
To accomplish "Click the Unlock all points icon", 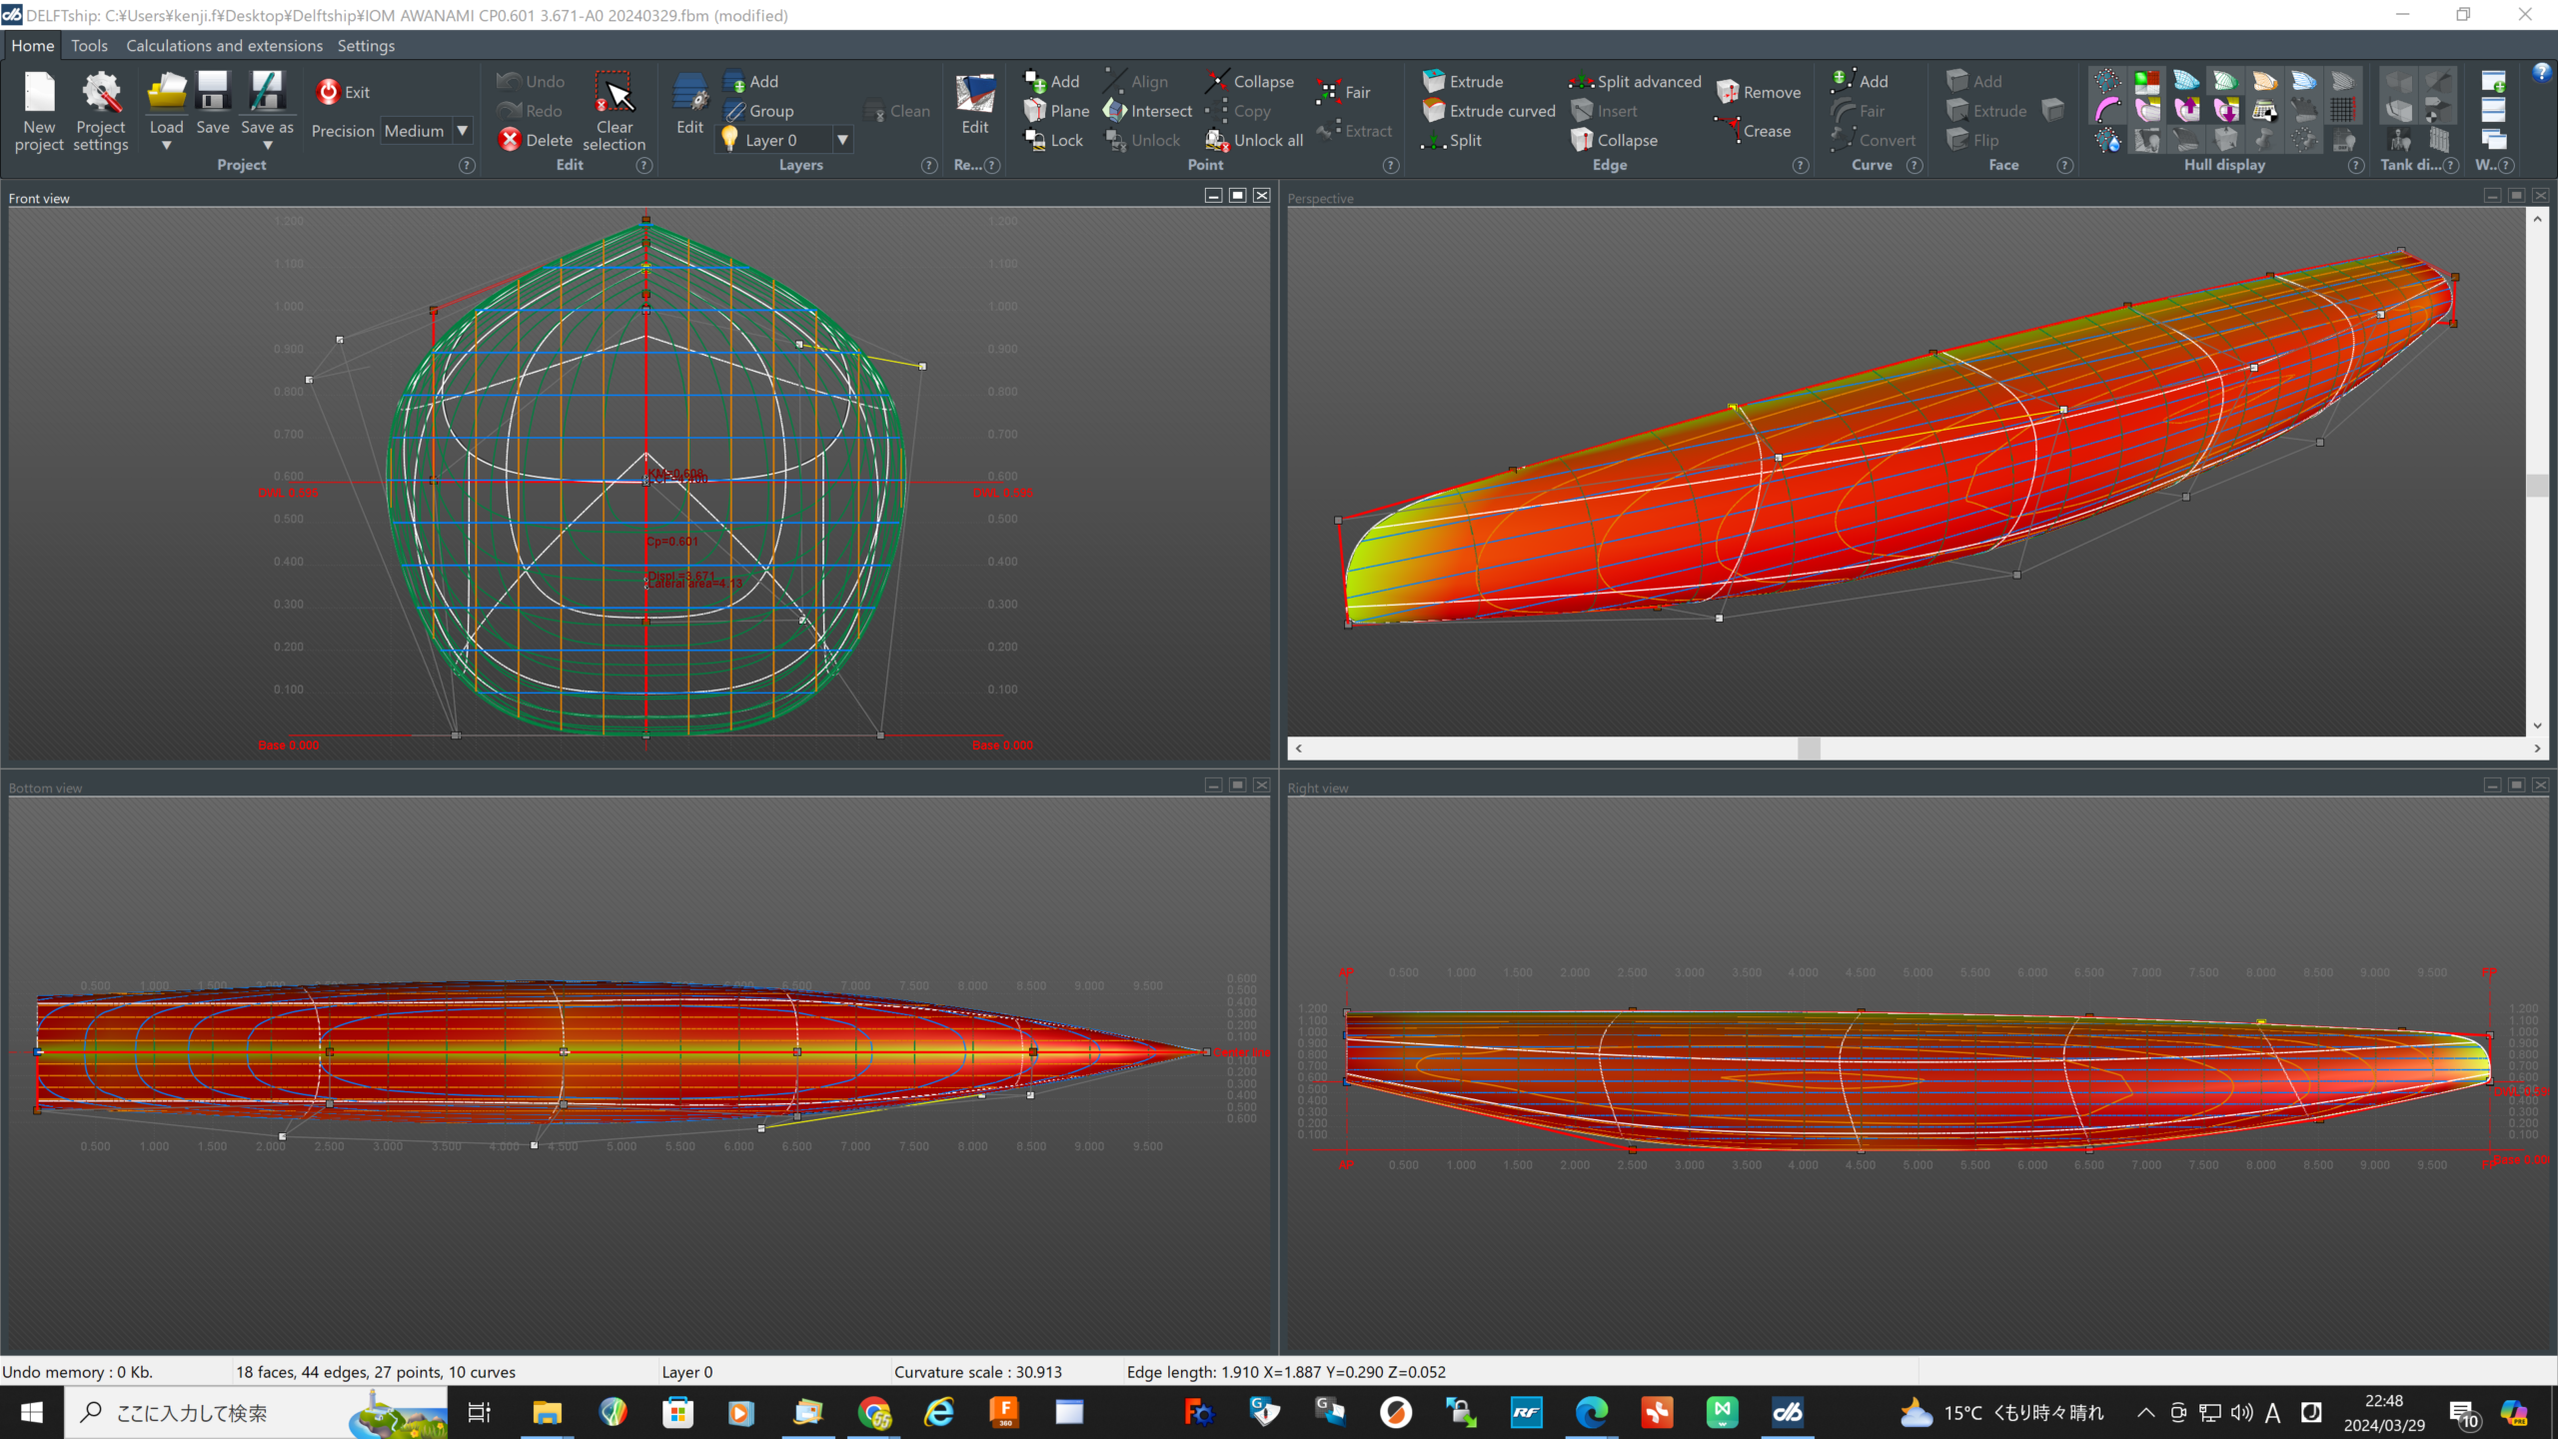I will tap(1254, 141).
